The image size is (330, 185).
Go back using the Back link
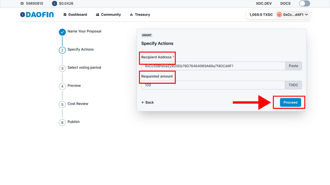coord(148,102)
